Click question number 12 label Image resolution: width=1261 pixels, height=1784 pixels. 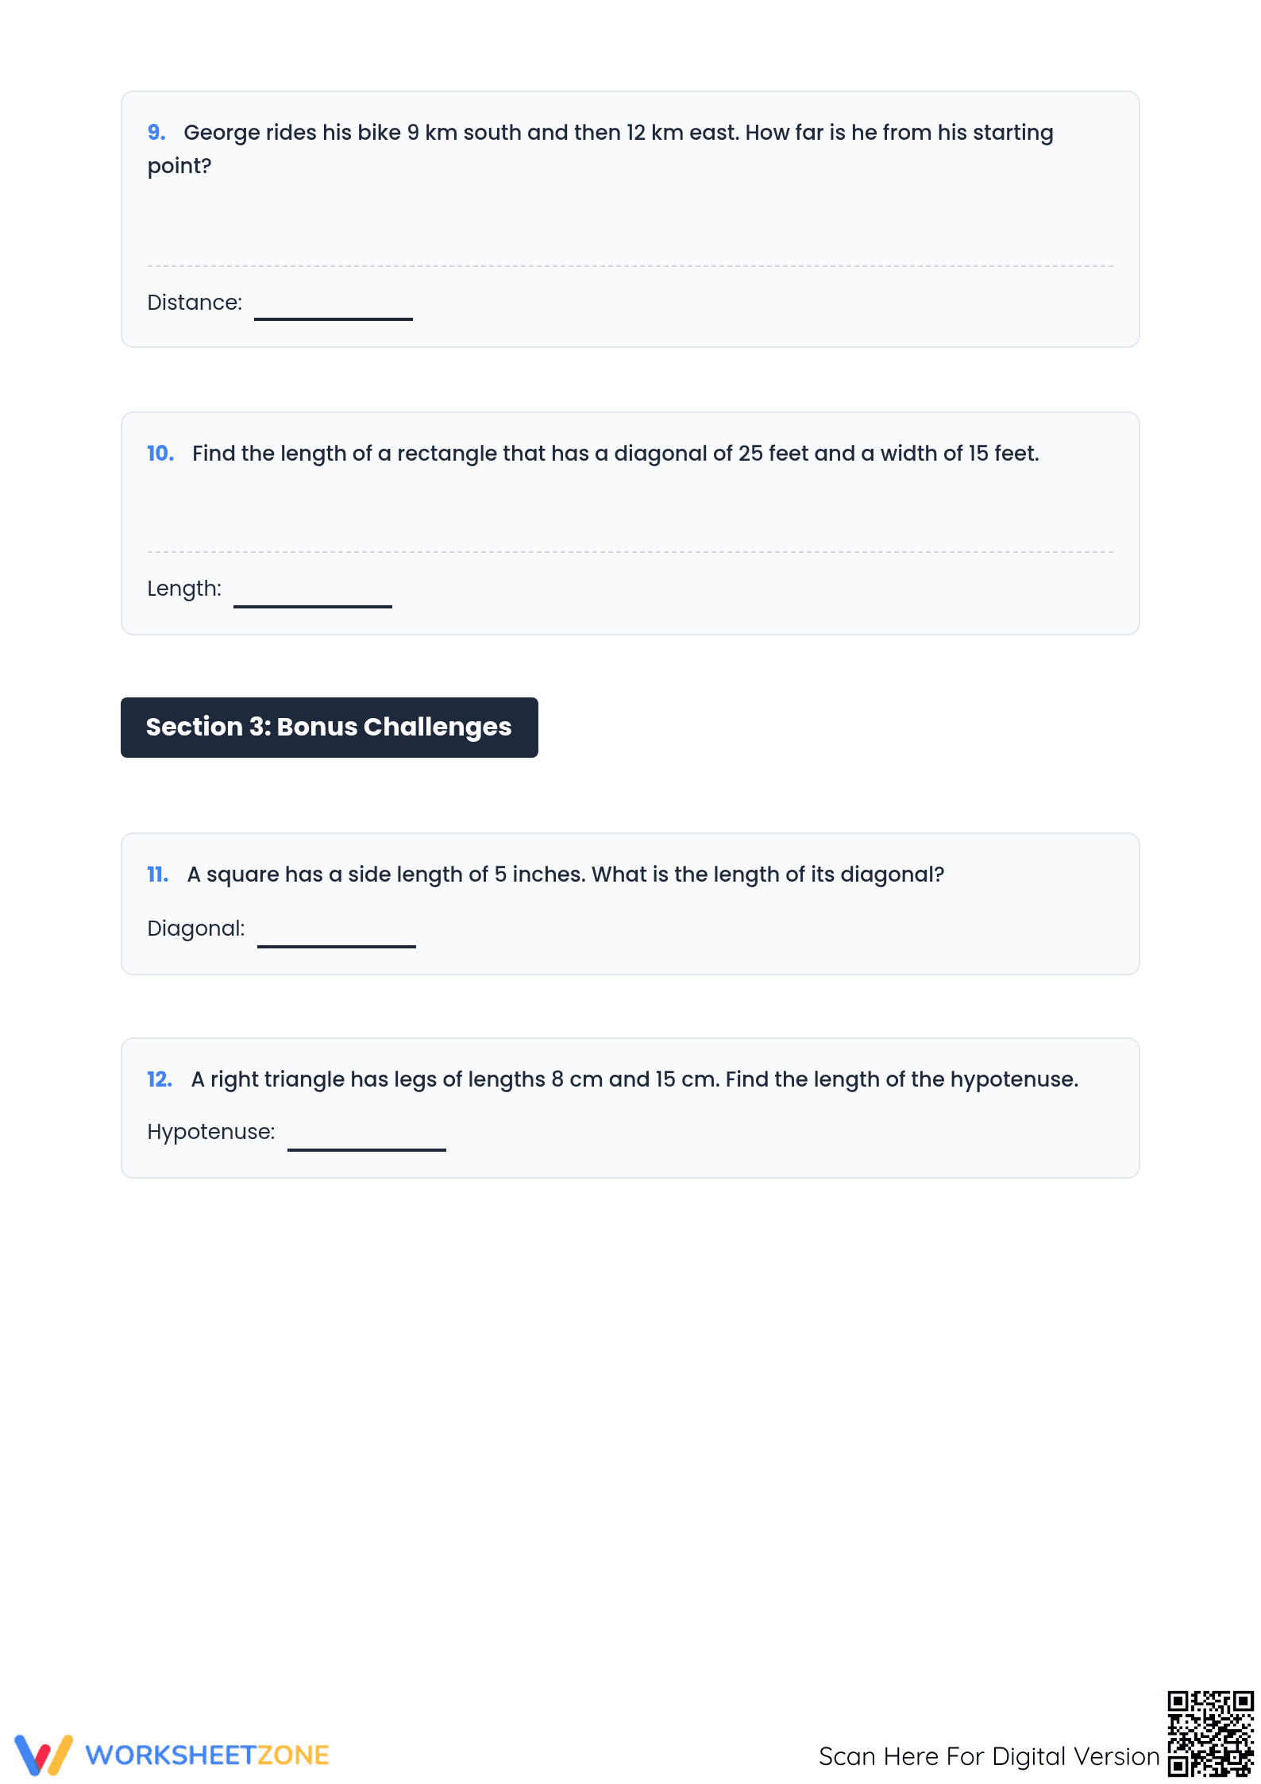(160, 1079)
